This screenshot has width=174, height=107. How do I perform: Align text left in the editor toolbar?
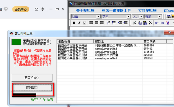[x=91, y=23]
